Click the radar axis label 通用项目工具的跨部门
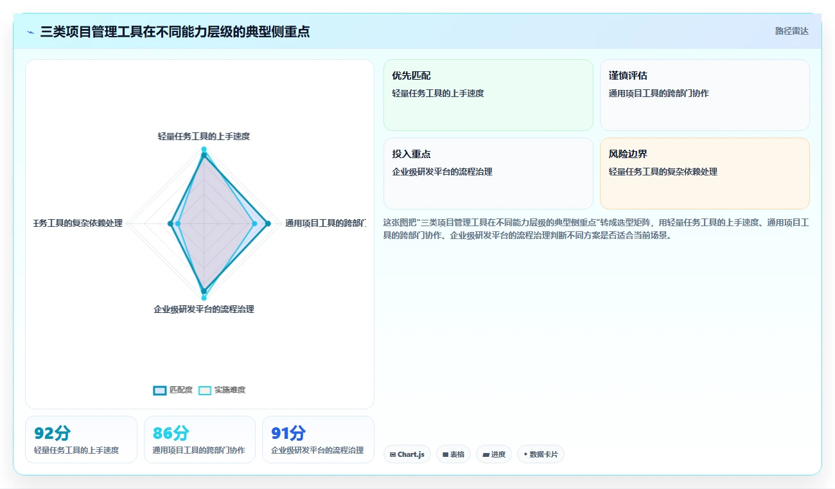The image size is (835, 489). point(325,224)
